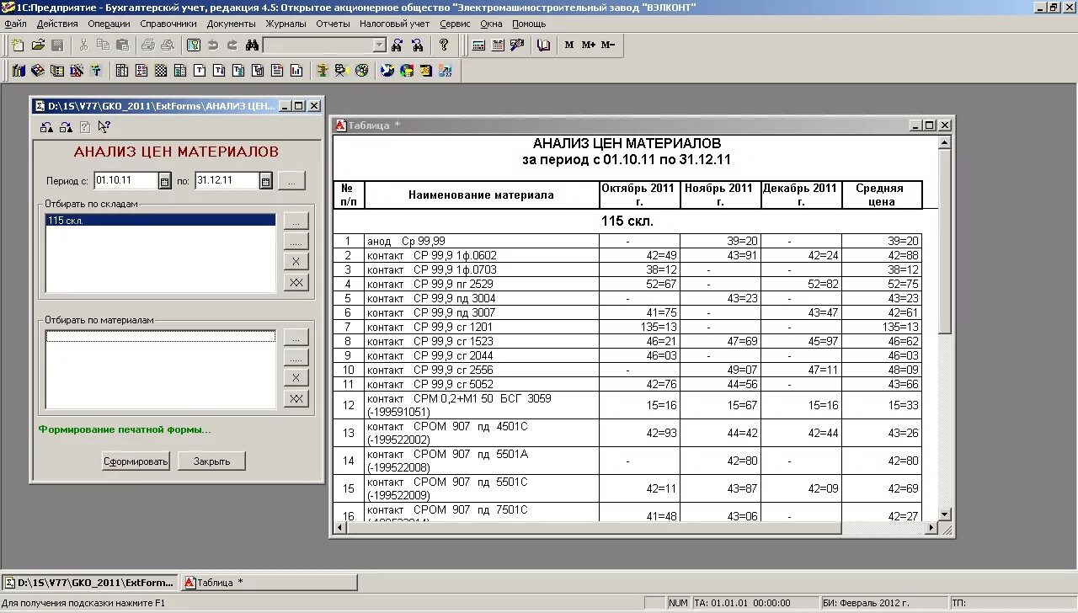
Task: Click the Paste clipboard icon
Action: [122, 45]
